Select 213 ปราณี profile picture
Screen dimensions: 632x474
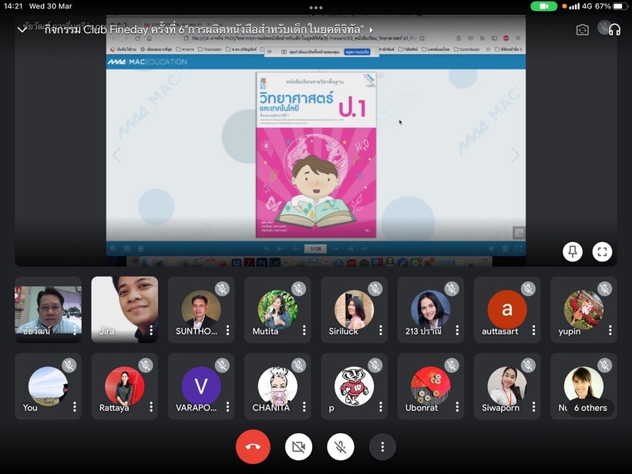[431, 309]
